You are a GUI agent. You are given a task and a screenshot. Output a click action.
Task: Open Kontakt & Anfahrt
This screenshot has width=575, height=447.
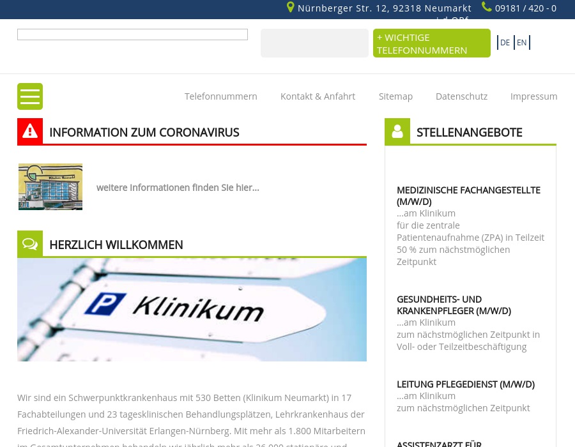click(318, 96)
